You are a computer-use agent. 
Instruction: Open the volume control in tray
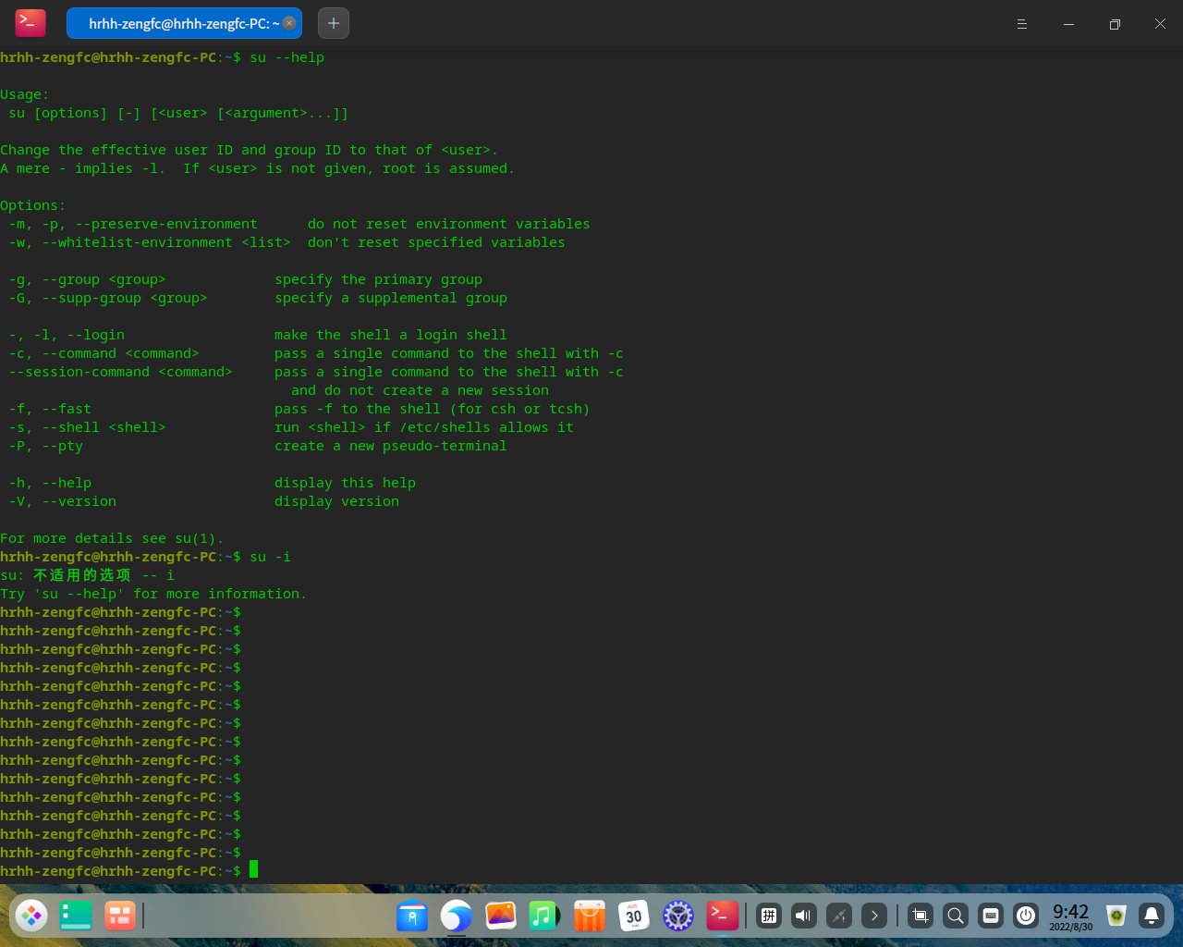[804, 916]
